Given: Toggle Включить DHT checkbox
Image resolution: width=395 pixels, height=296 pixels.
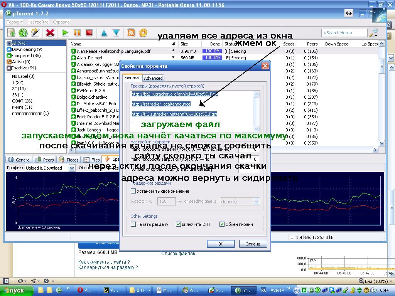Looking at the screenshot, I should (178, 224).
